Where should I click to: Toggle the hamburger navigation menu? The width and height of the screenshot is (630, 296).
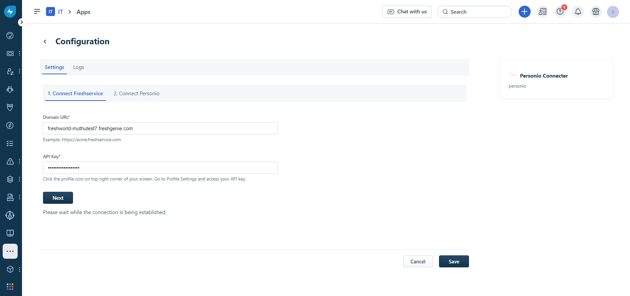coord(37,12)
